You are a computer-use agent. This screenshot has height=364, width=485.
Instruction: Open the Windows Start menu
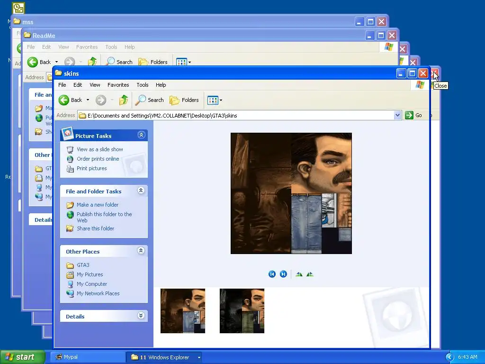(x=22, y=357)
